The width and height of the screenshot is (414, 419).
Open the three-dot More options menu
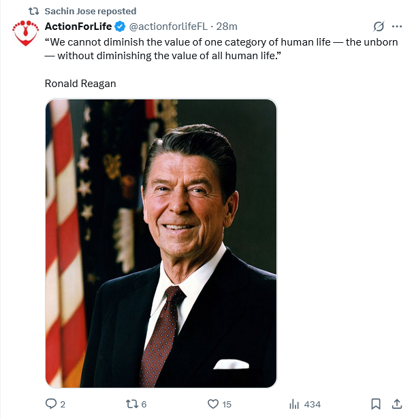pos(398,27)
